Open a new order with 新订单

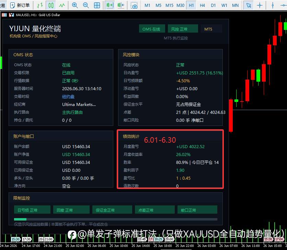(20, 5)
